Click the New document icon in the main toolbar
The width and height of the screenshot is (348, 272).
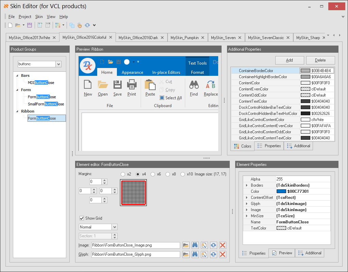point(10,25)
